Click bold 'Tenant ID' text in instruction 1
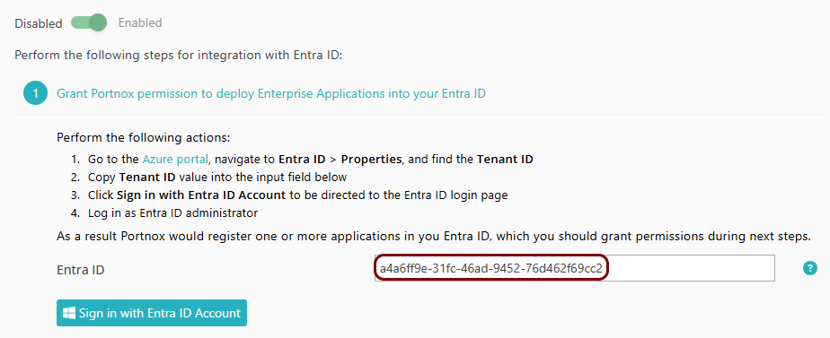The height and width of the screenshot is (338, 830). coord(505,159)
